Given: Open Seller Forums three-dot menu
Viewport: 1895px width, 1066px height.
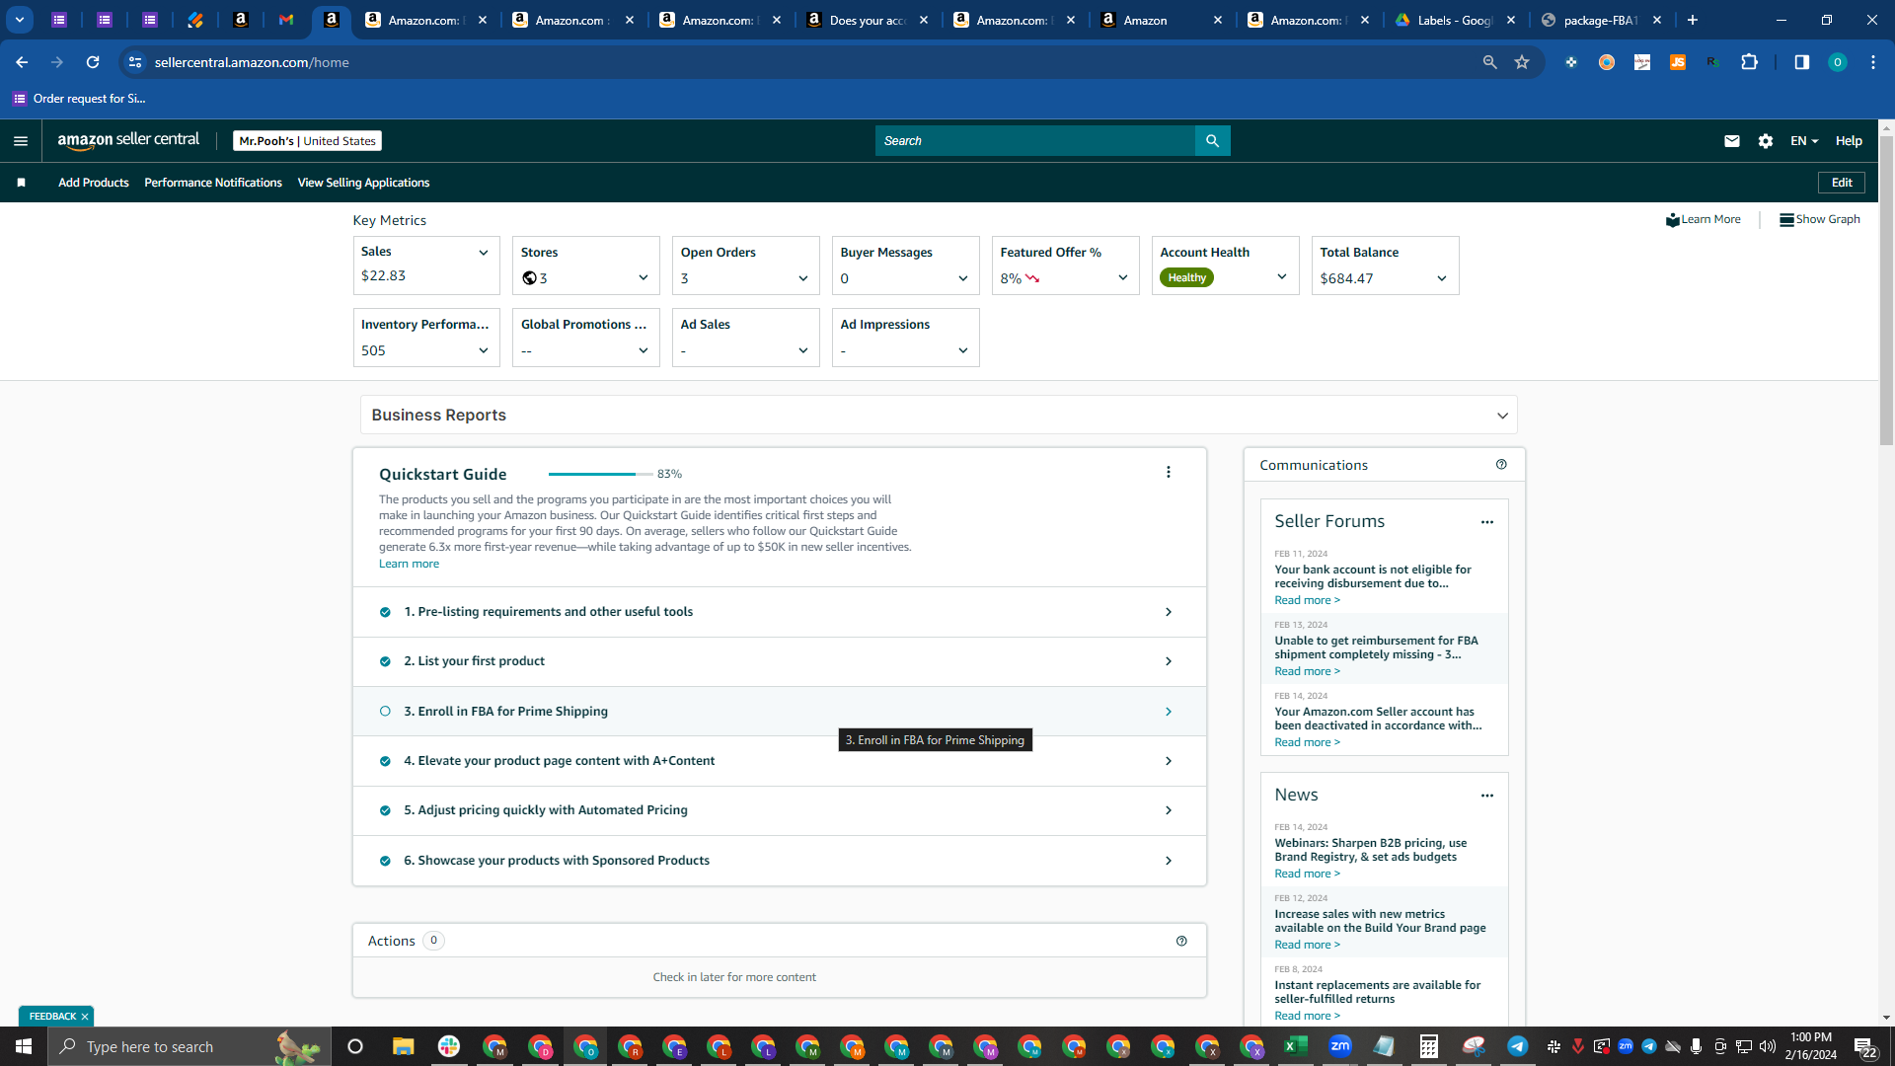Looking at the screenshot, I should 1487,522.
